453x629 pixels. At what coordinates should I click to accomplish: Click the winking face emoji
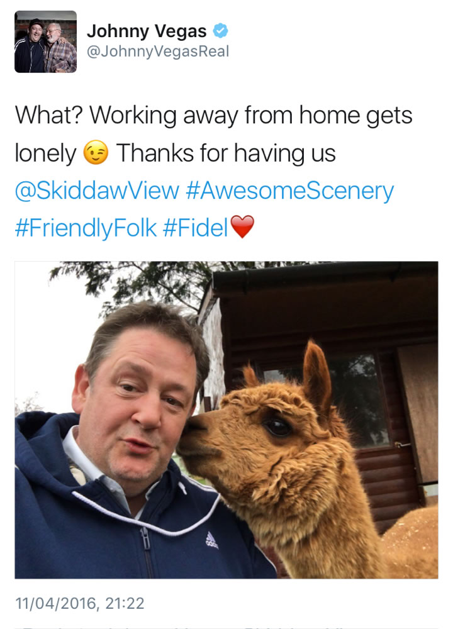[x=96, y=152]
